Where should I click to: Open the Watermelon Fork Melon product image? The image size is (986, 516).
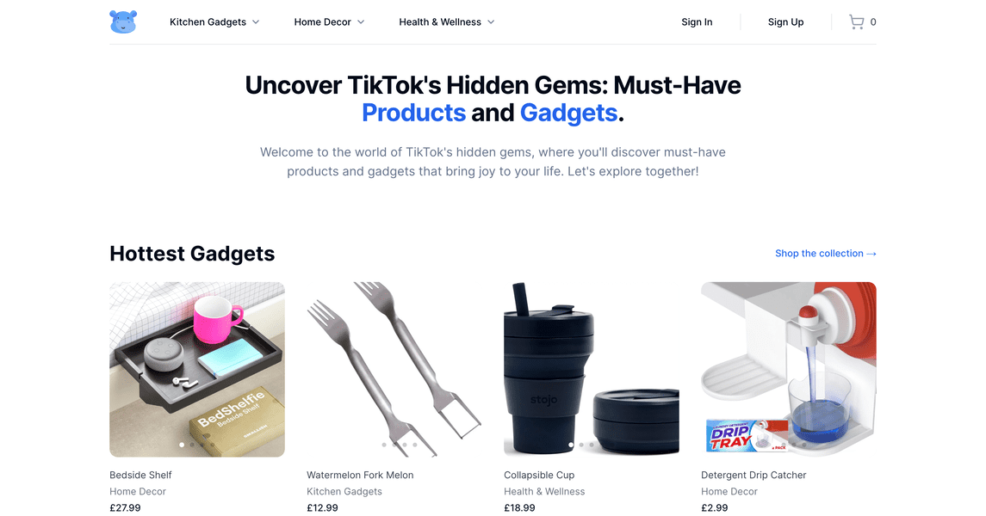tap(394, 369)
